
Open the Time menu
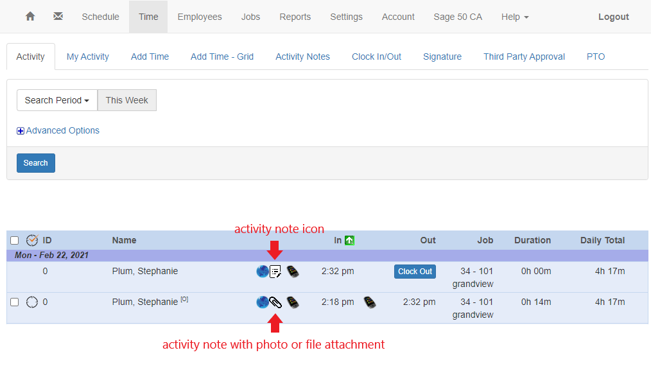tap(148, 17)
